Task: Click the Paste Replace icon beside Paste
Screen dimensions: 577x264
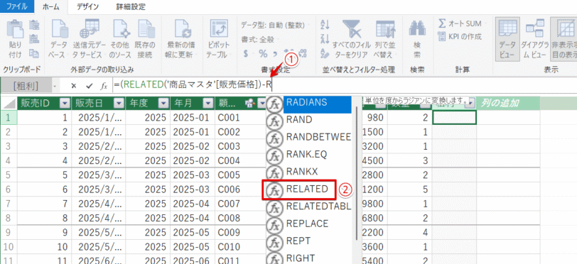Action: pos(34,39)
